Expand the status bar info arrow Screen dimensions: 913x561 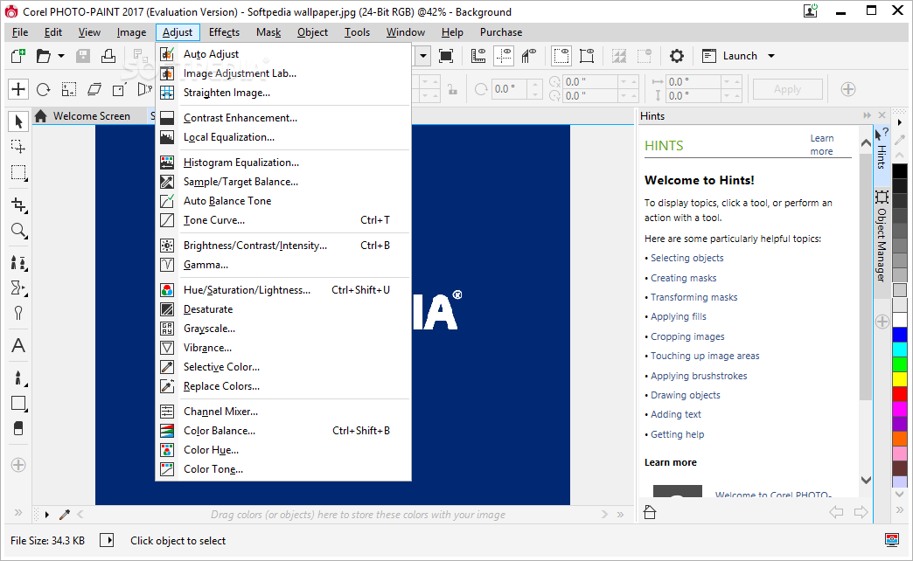point(107,541)
